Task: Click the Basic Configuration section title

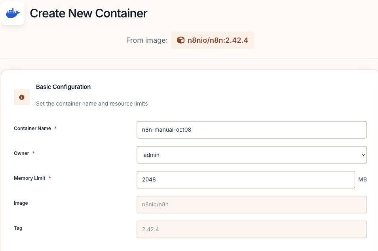Action: tap(63, 87)
